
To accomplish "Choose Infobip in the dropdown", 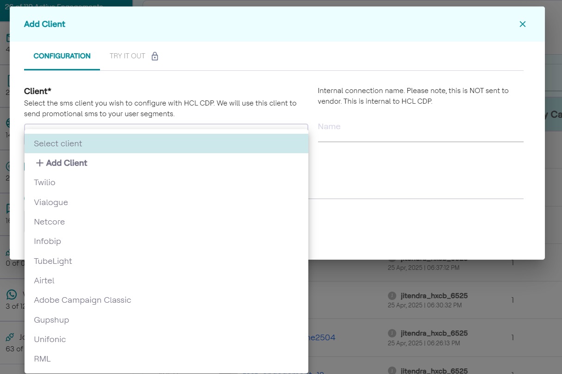I will coord(167,241).
